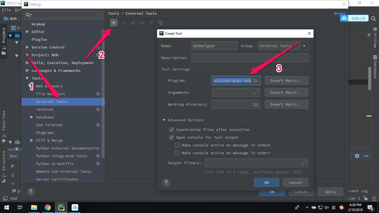Select Plugins in the settings tree
The width and height of the screenshot is (379, 213).
point(39,39)
